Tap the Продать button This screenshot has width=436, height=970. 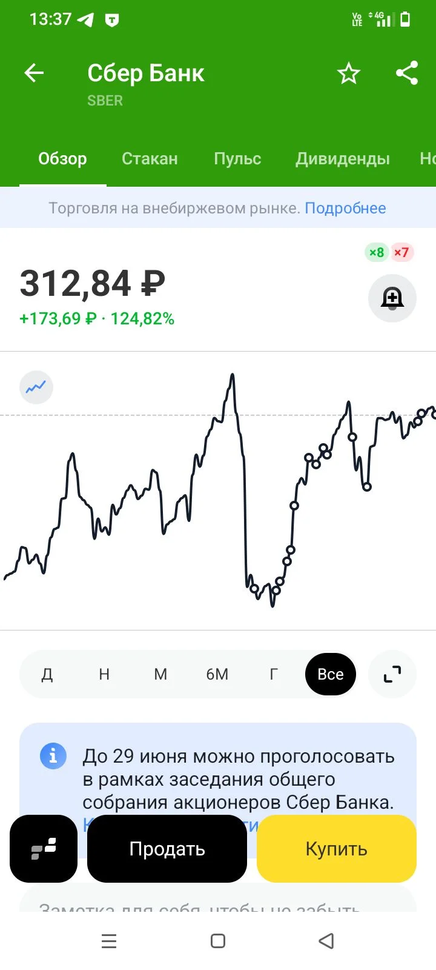[167, 849]
